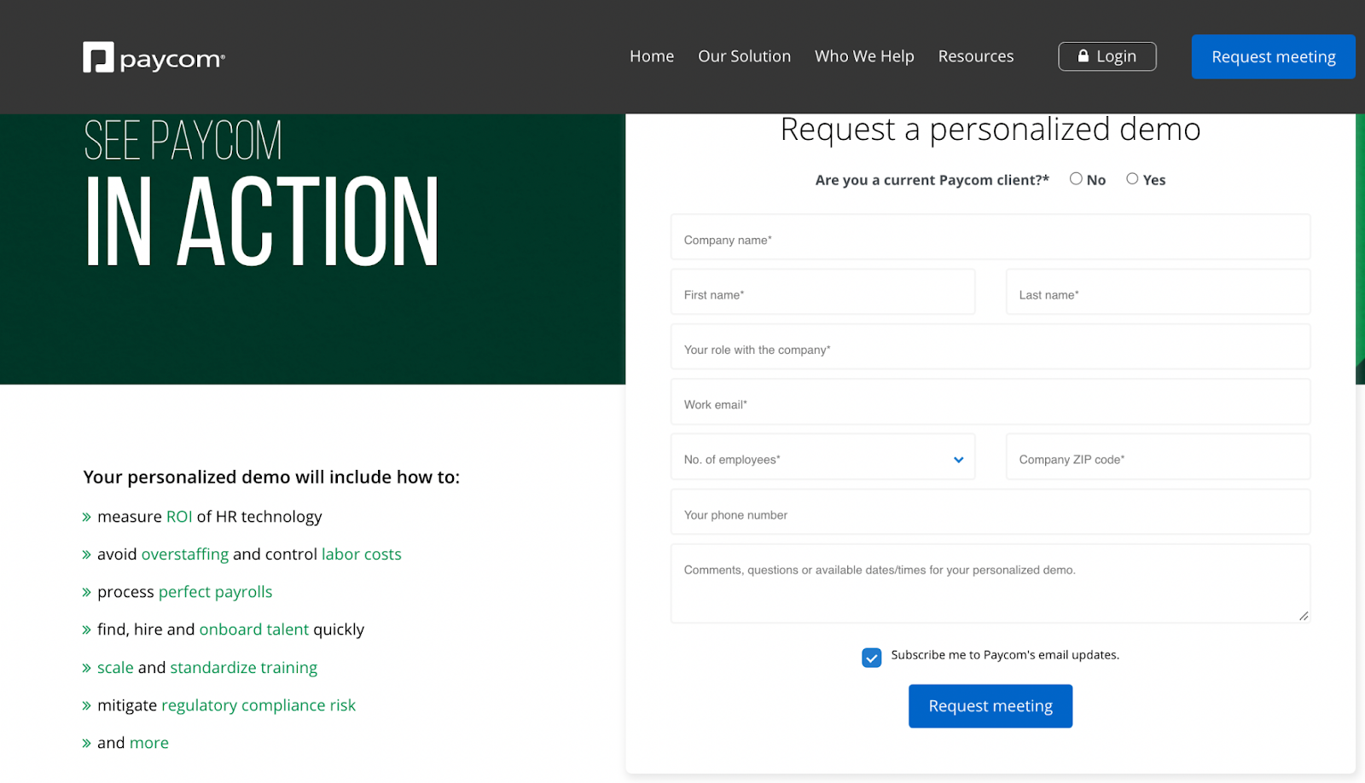This screenshot has height=783, width=1365.
Task: Uncheck Subscribe me to Paycom's email updates
Action: click(x=871, y=658)
